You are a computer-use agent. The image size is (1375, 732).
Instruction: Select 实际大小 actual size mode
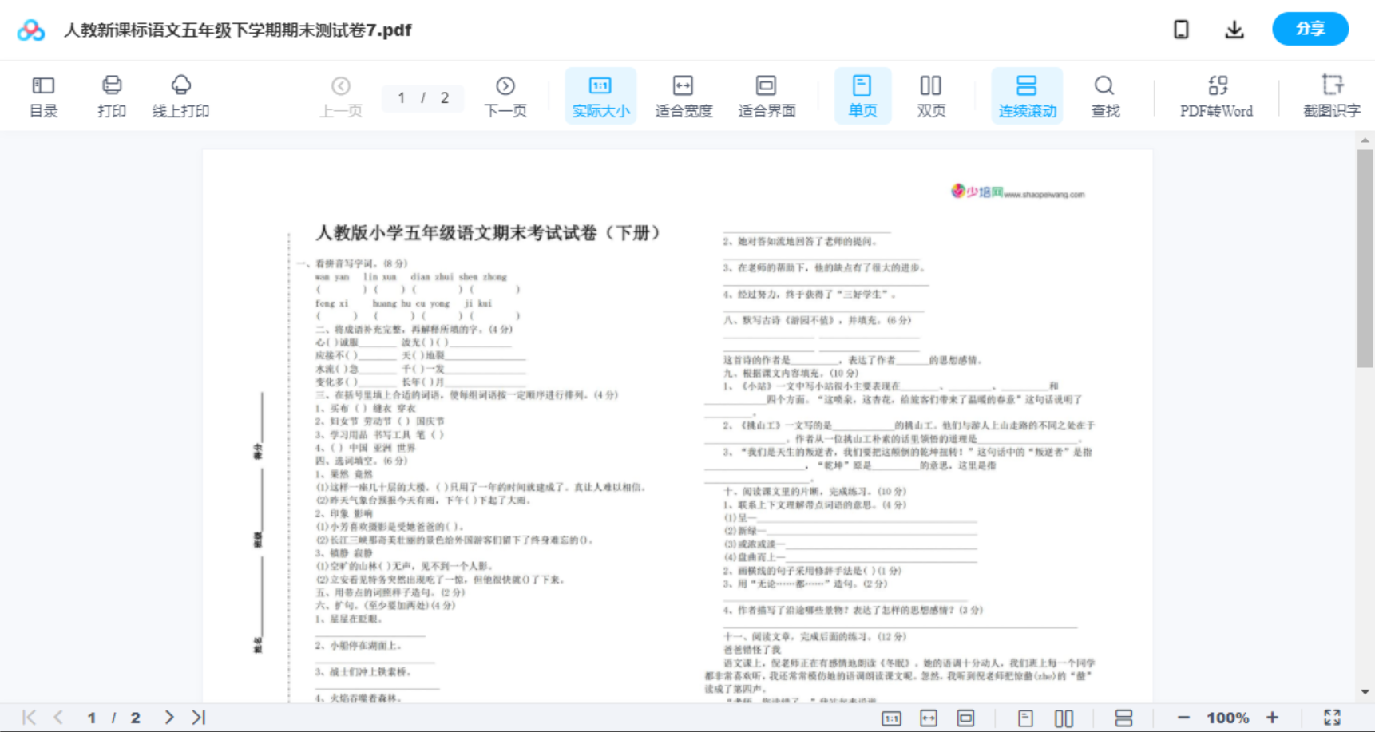click(x=600, y=94)
